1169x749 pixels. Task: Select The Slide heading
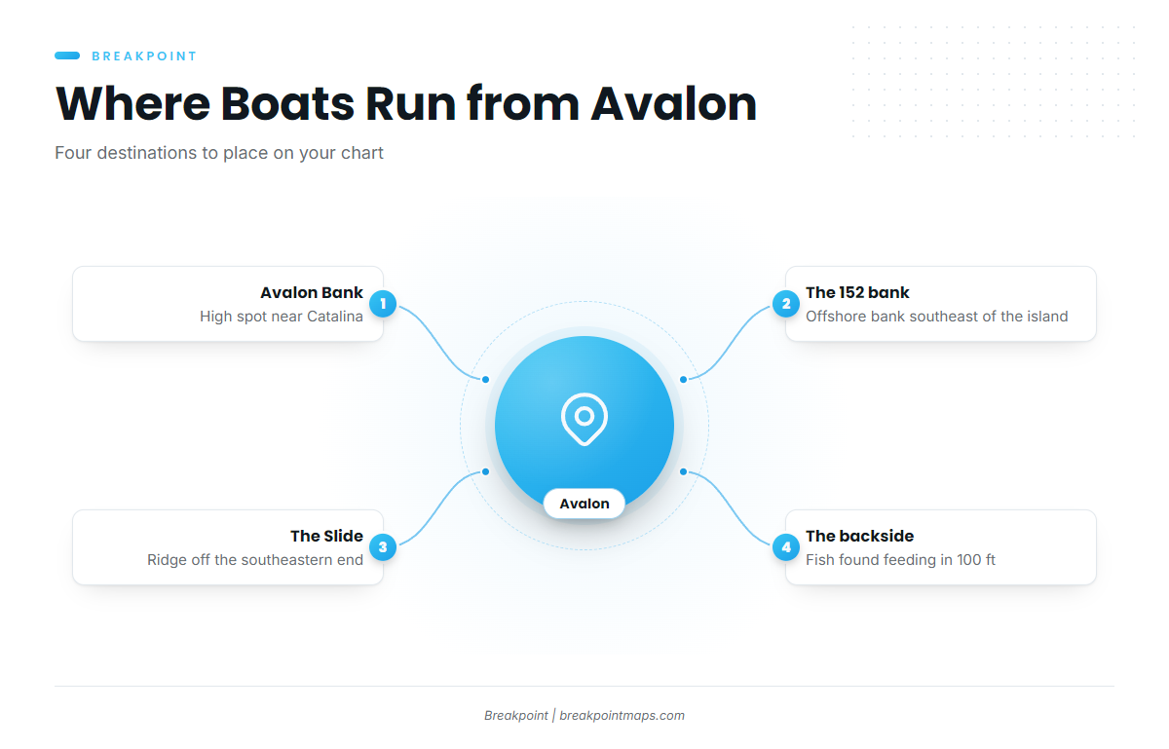coord(326,536)
